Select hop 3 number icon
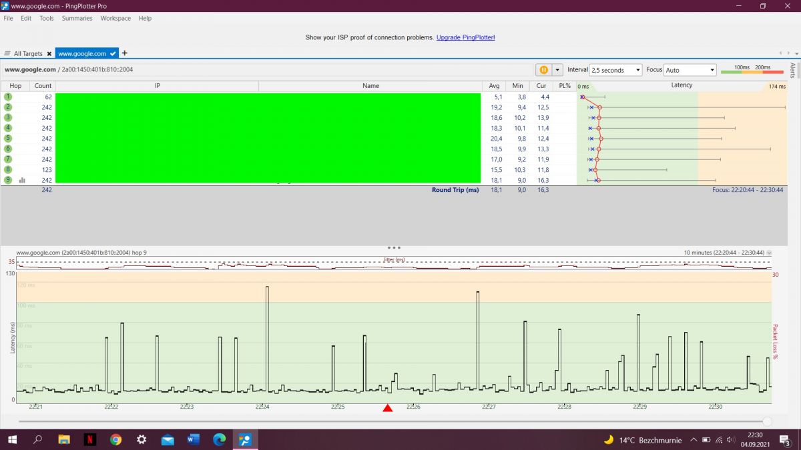 8,117
